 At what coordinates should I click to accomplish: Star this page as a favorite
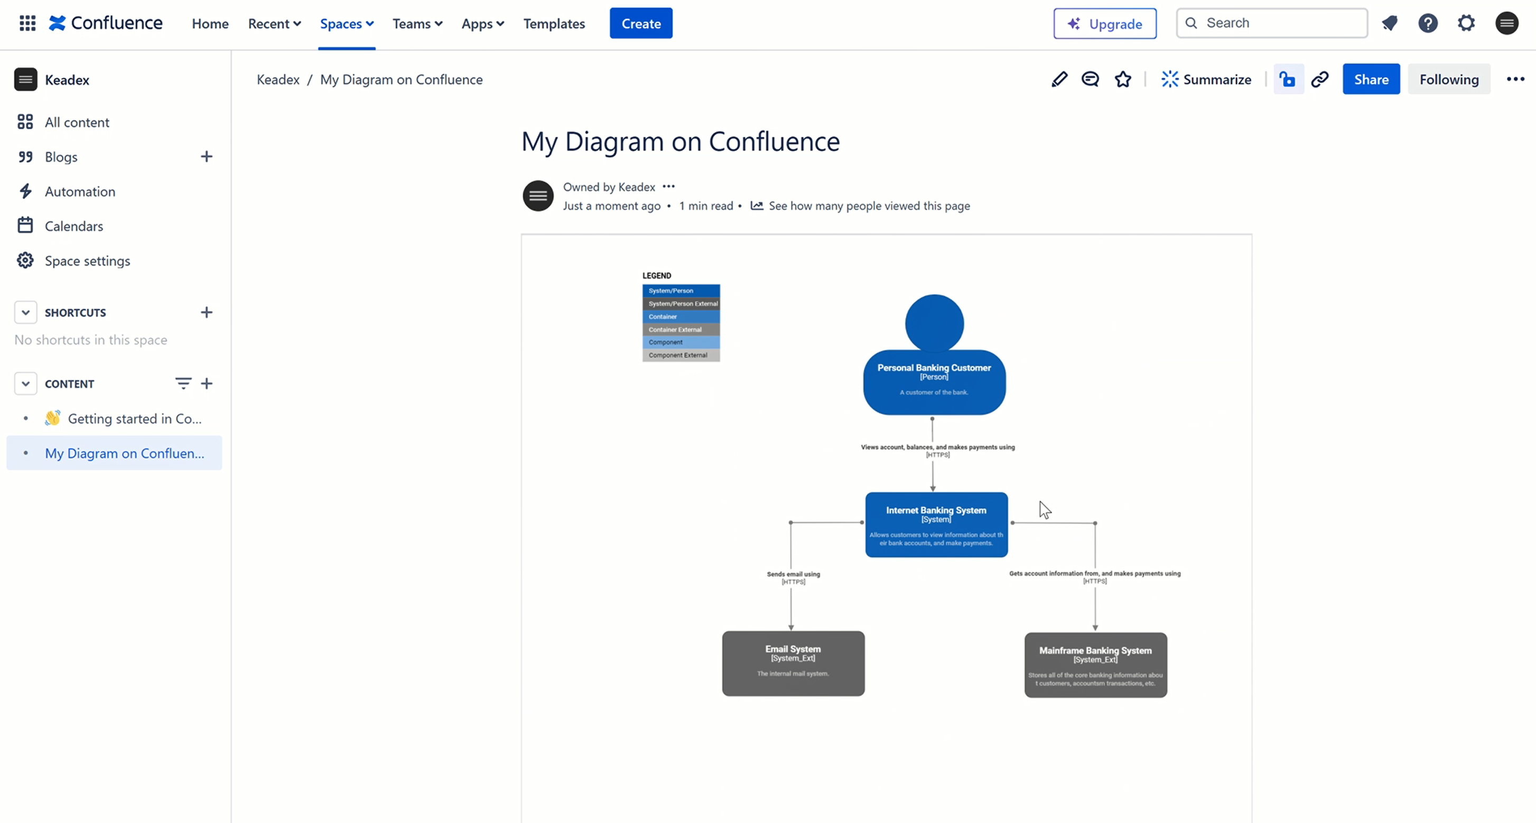click(1123, 79)
